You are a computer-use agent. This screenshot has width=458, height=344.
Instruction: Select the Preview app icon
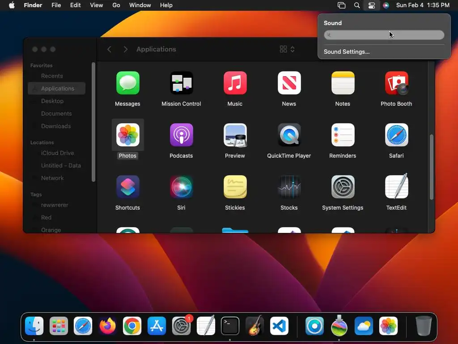(235, 135)
